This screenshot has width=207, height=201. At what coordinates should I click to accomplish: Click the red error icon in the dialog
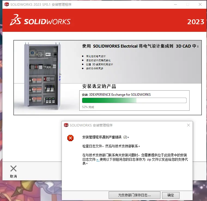tap(70, 138)
